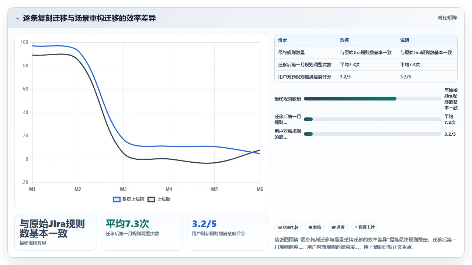
Task: Click the 说明 table column header
Action: 405,40
